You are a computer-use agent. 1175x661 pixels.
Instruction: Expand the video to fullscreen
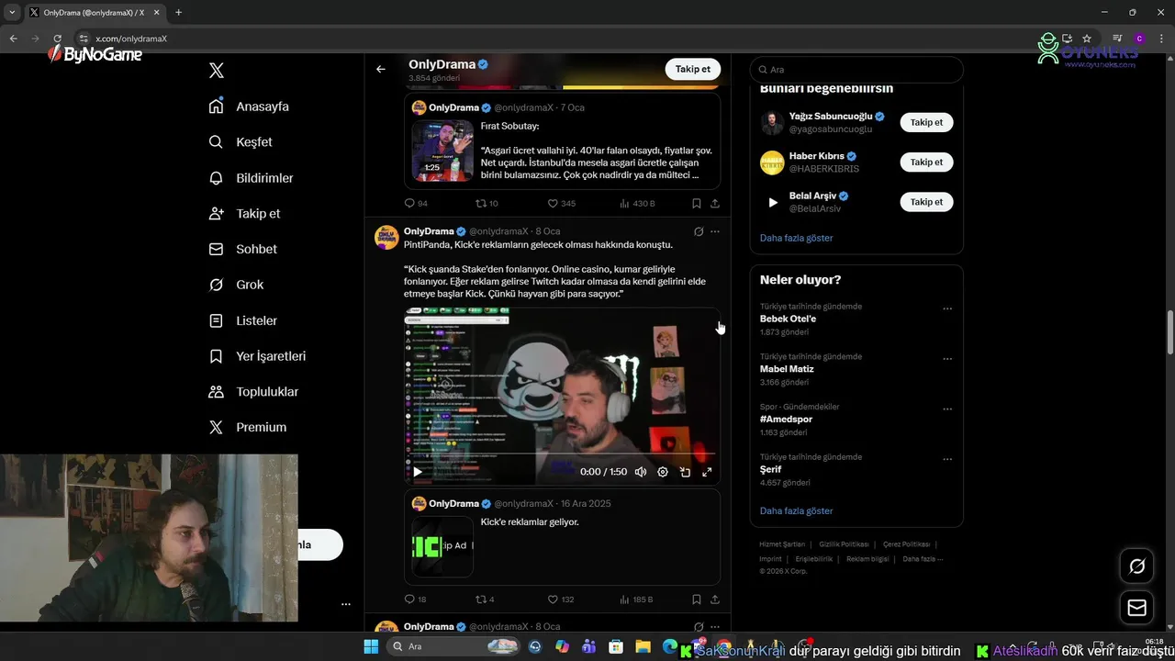pos(707,472)
